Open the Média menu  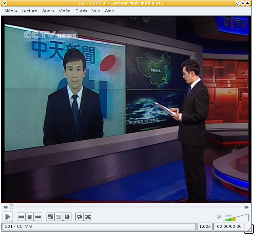(11, 11)
